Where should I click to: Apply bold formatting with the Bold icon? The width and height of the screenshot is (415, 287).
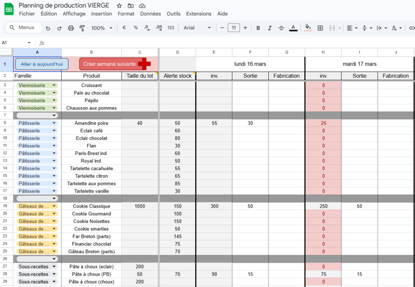click(258, 28)
